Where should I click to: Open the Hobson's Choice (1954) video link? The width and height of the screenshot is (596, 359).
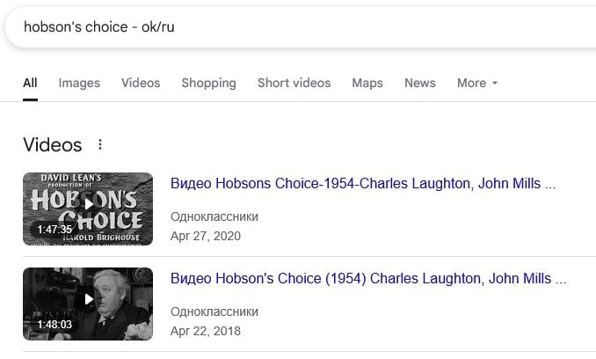tap(368, 279)
